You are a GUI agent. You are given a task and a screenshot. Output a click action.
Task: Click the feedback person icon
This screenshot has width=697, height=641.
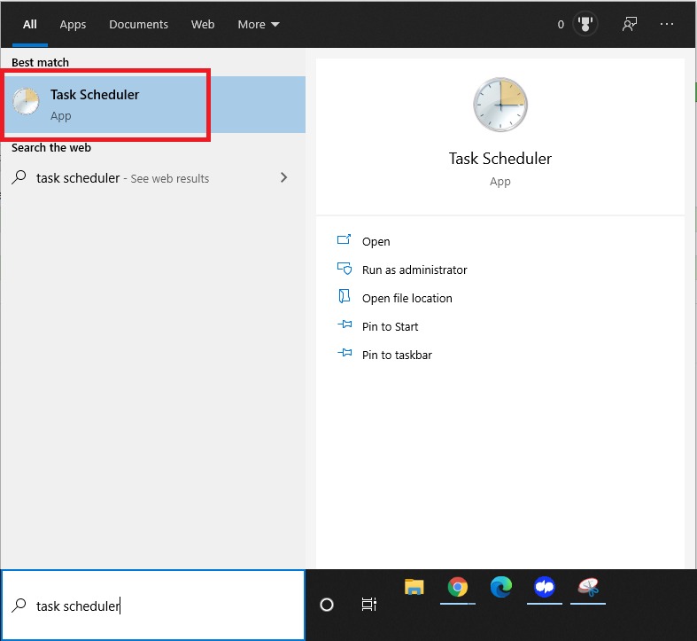point(630,25)
